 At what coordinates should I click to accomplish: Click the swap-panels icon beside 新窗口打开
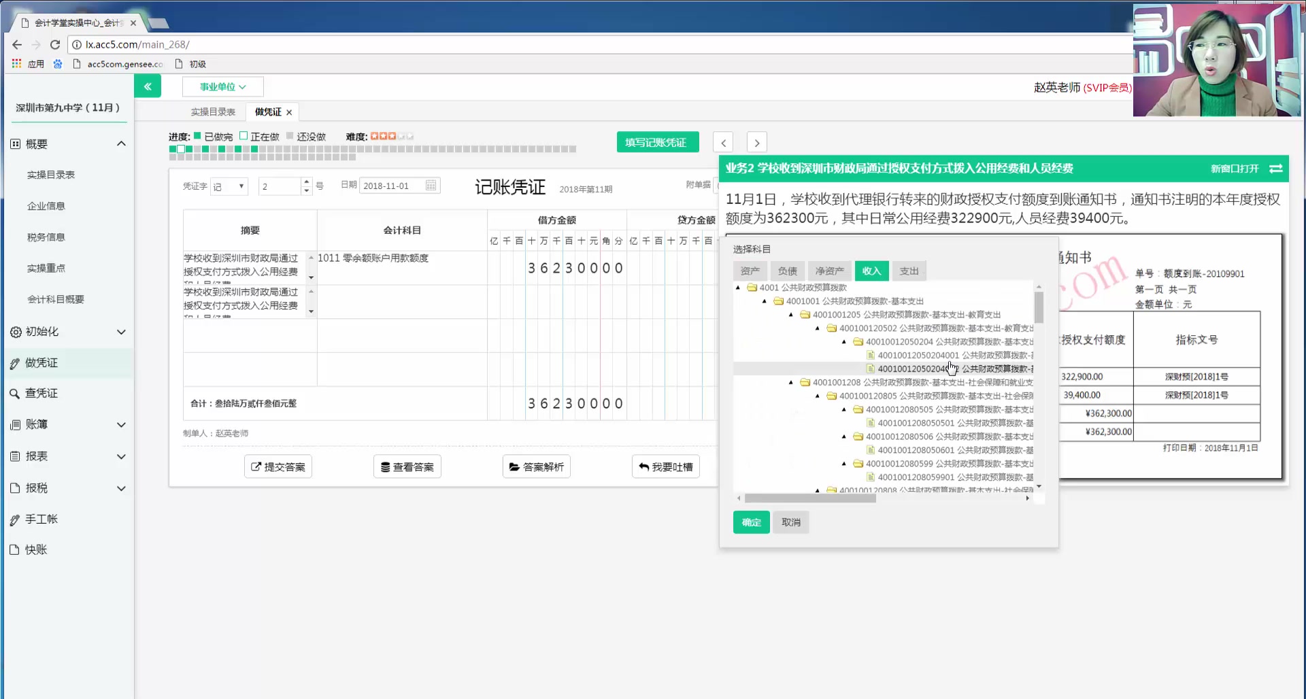1276,168
